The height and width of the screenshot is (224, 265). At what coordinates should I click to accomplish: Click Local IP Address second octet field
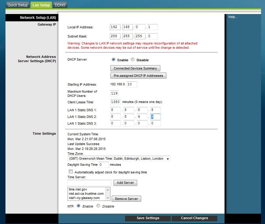pyautogui.click(x=127, y=27)
